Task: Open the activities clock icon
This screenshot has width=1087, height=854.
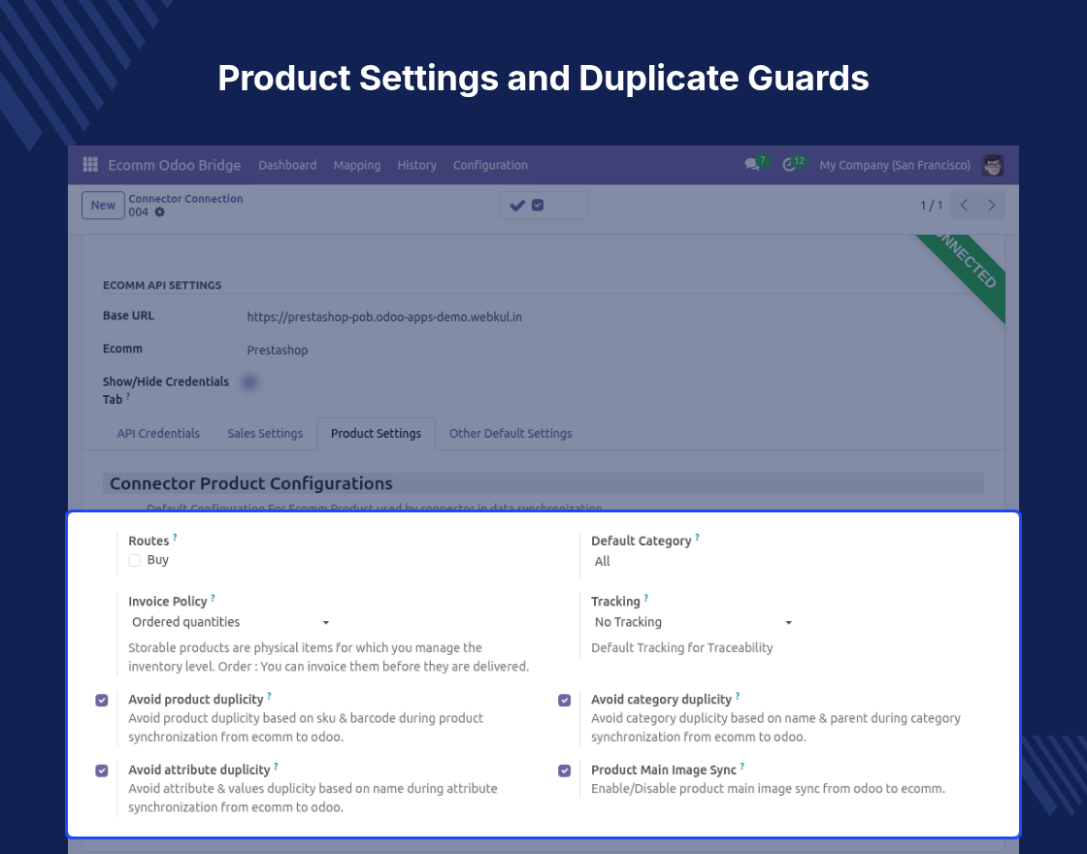Action: tap(789, 165)
